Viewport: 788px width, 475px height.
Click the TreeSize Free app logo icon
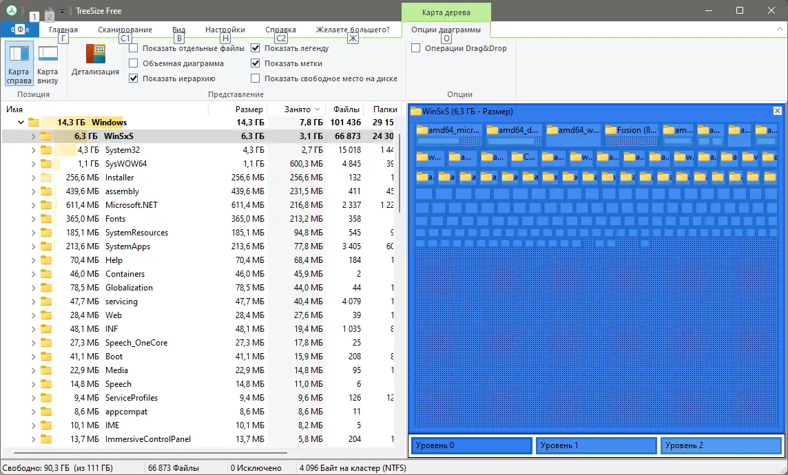pyautogui.click(x=11, y=10)
